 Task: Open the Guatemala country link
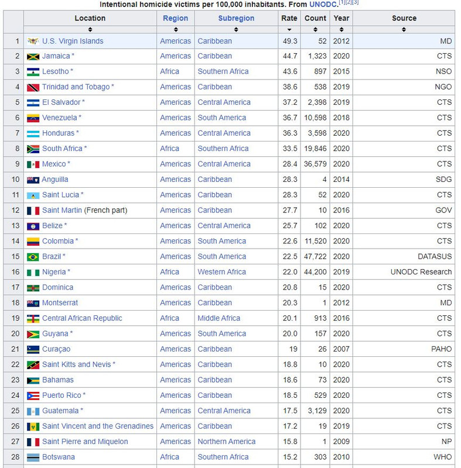point(60,411)
